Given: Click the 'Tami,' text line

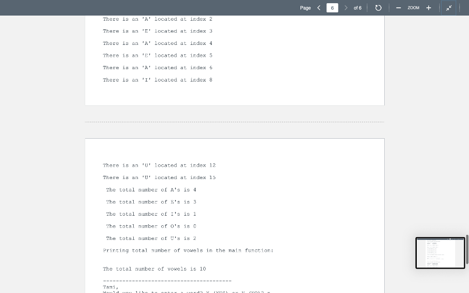Looking at the screenshot, I should pyautogui.click(x=111, y=287).
